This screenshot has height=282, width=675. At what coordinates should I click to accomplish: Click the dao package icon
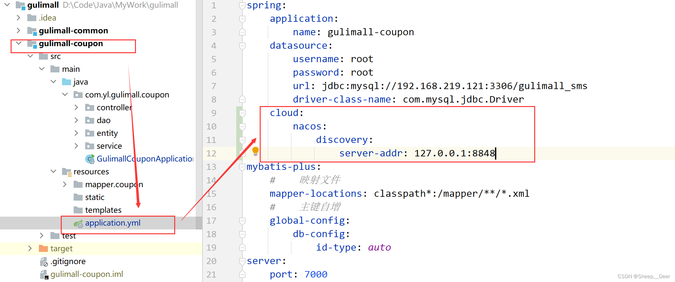tap(90, 120)
